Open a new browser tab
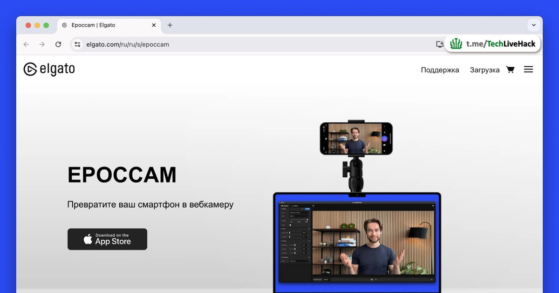This screenshot has width=559, height=293. tap(170, 25)
